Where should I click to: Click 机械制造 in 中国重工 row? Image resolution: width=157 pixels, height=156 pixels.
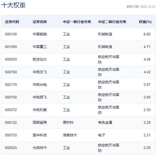coord(105,47)
